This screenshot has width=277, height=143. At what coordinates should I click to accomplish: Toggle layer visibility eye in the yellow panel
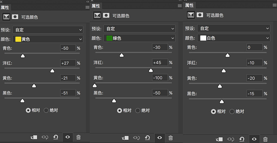click(x=68, y=137)
